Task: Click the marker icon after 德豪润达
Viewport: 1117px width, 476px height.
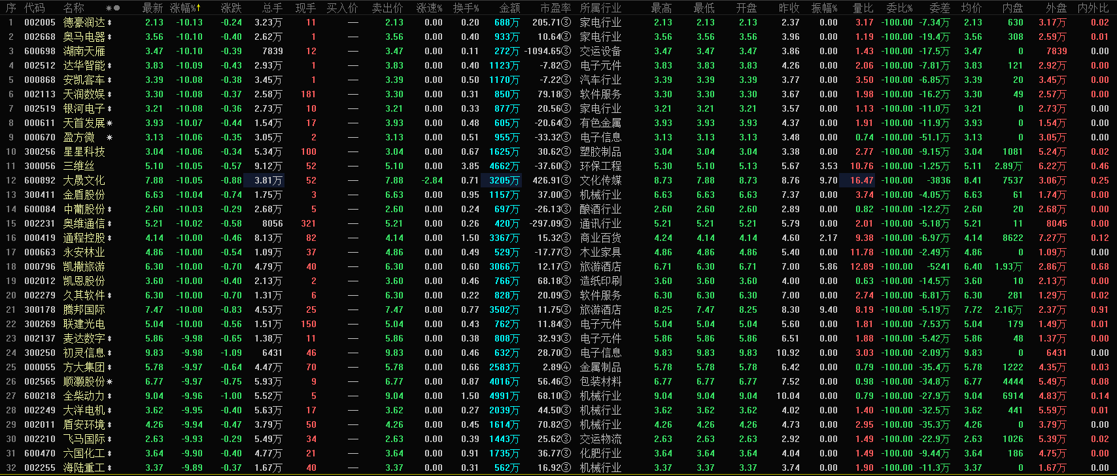Action: (109, 22)
